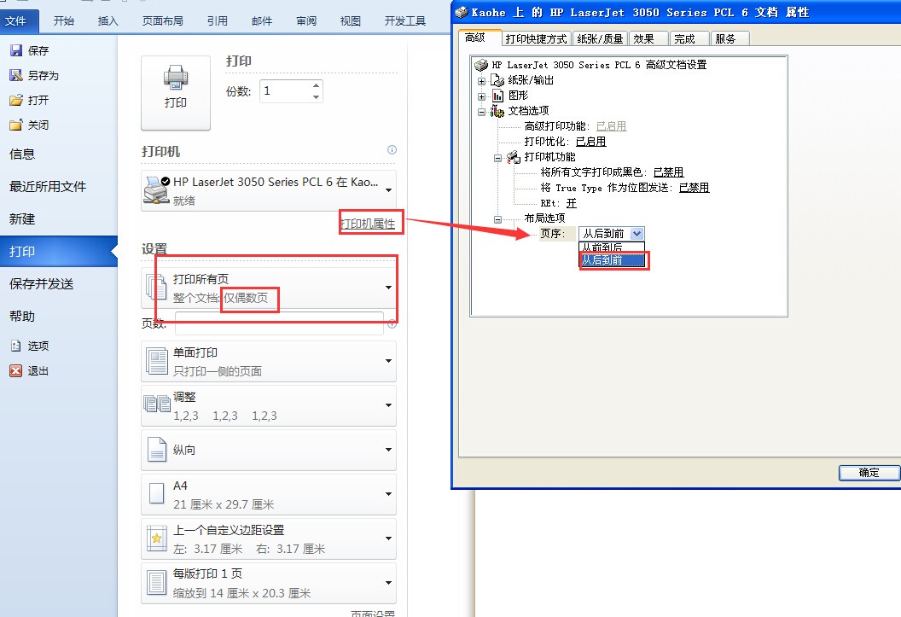
Task: Open the 调整 collation dropdown
Action: (389, 405)
